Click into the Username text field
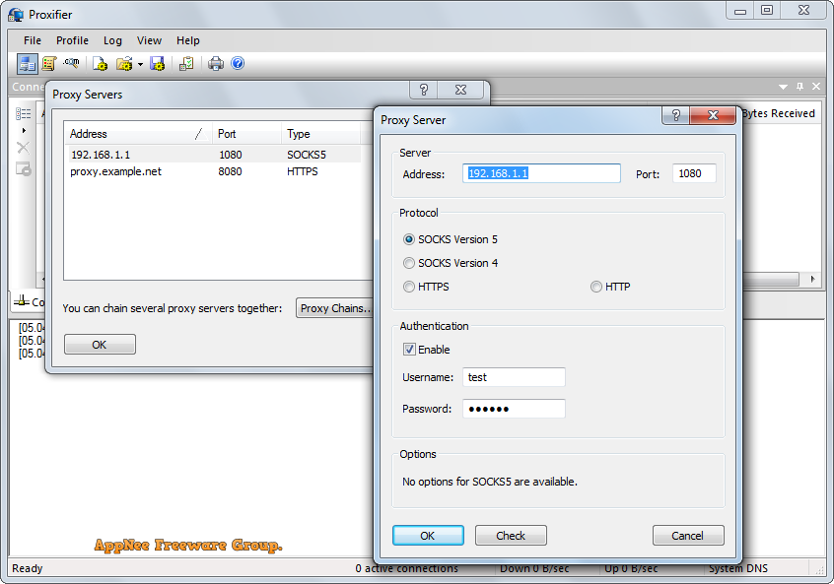 [514, 377]
